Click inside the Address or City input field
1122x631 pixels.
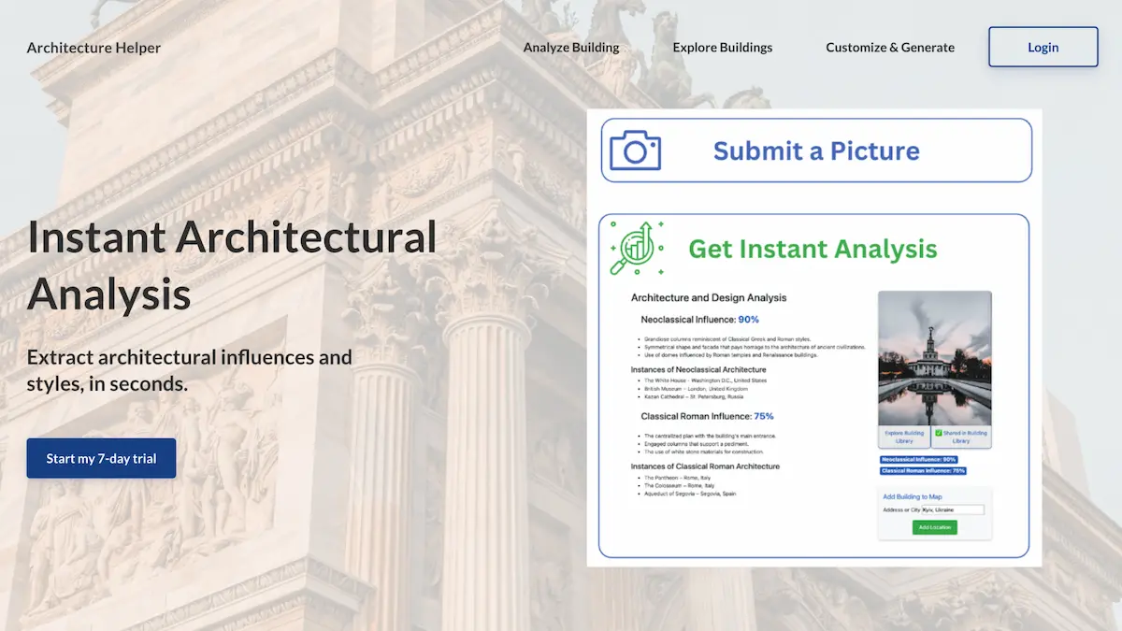coord(954,509)
